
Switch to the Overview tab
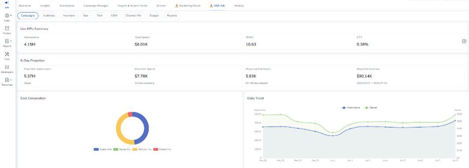point(25,6)
